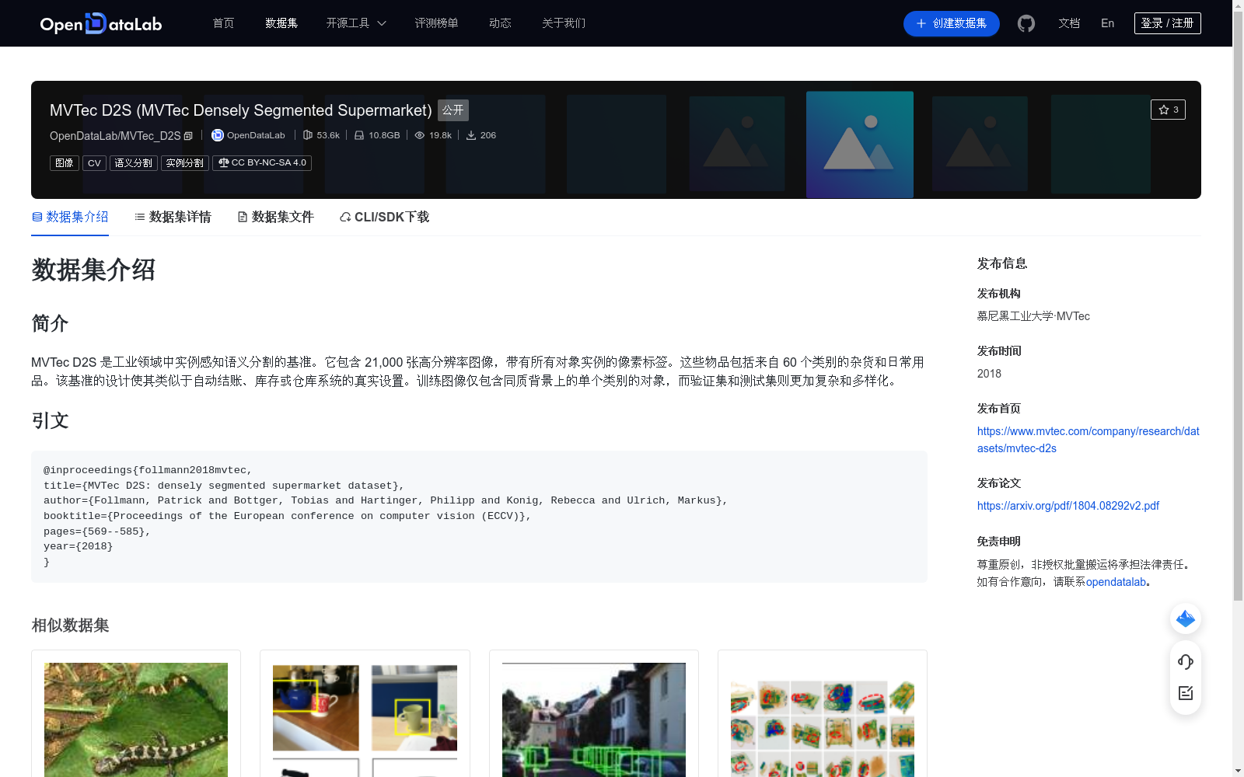Switch to 数据集文件 tab
This screenshot has width=1244, height=777.
[x=275, y=217]
